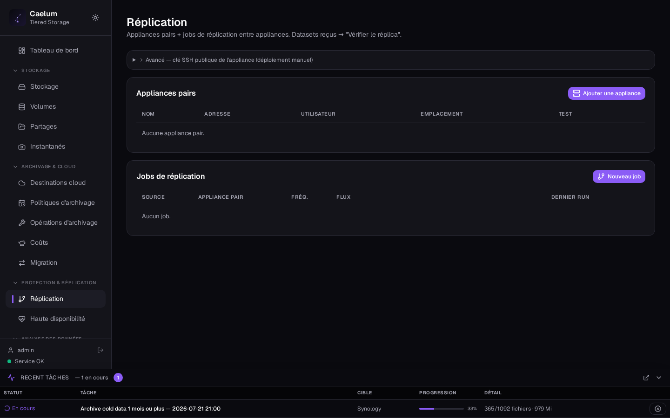Go to Tableau de bord
This screenshot has width=670, height=418.
(55, 51)
